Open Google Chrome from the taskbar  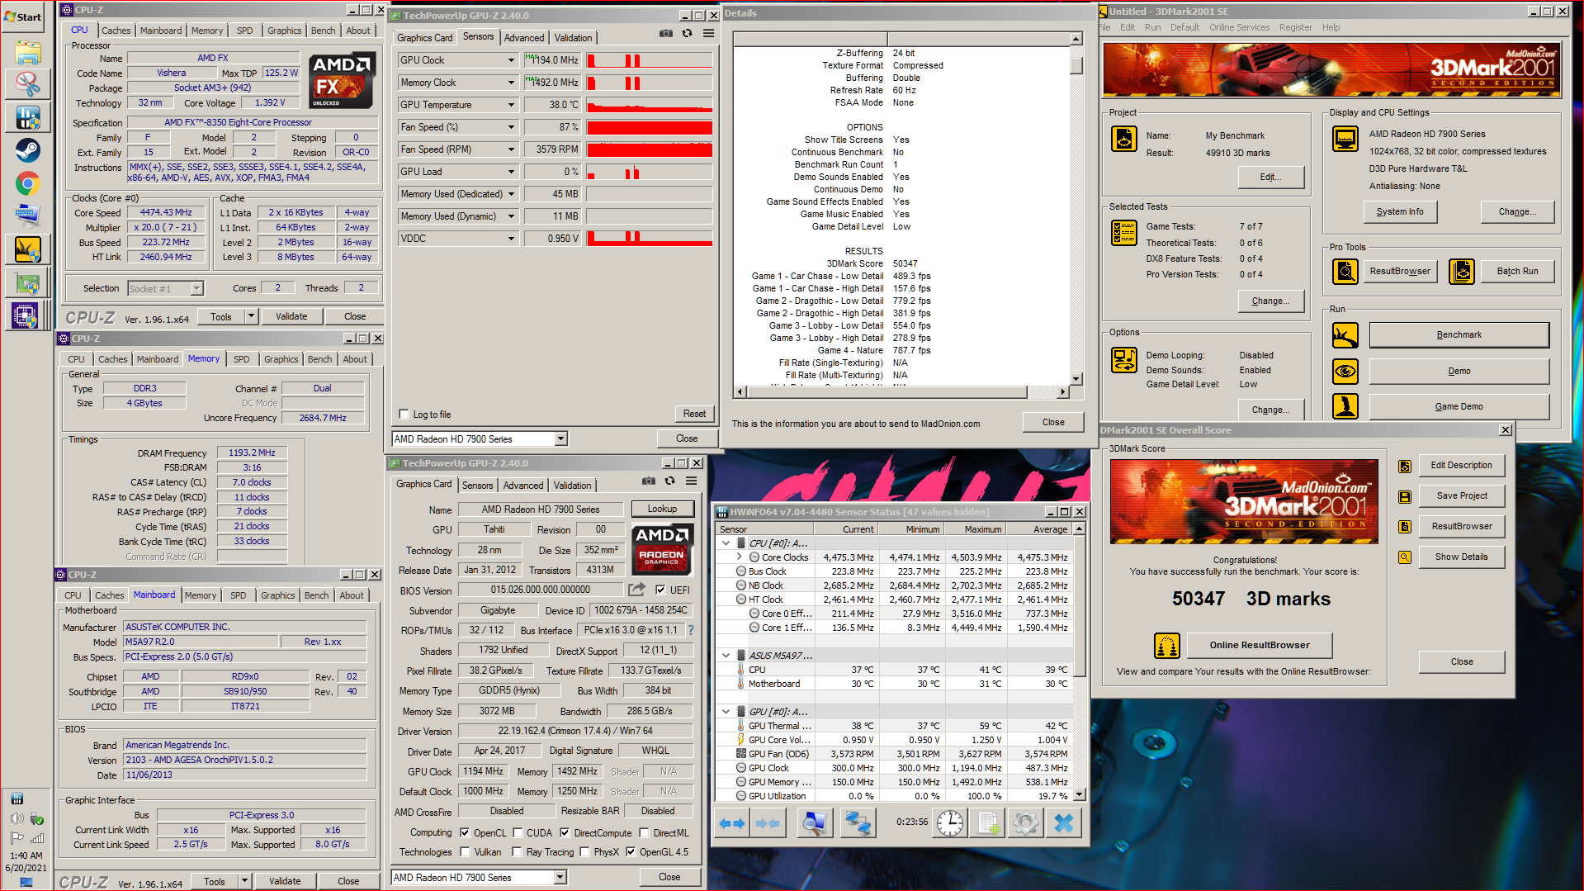27,184
